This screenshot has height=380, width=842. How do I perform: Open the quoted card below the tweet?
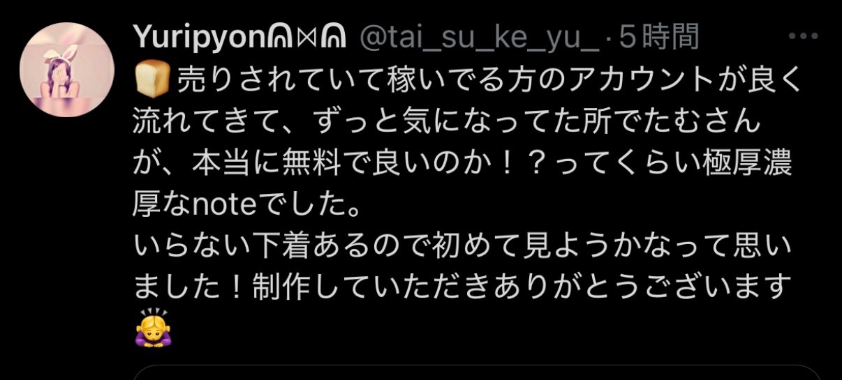point(477,372)
